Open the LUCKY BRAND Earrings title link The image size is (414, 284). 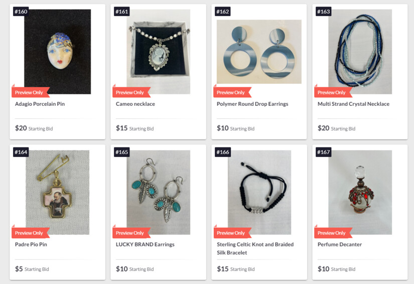coord(145,244)
